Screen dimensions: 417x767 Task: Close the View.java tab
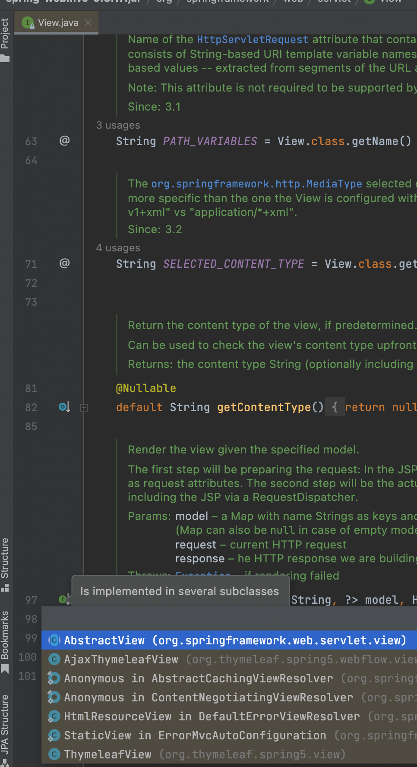pos(88,22)
